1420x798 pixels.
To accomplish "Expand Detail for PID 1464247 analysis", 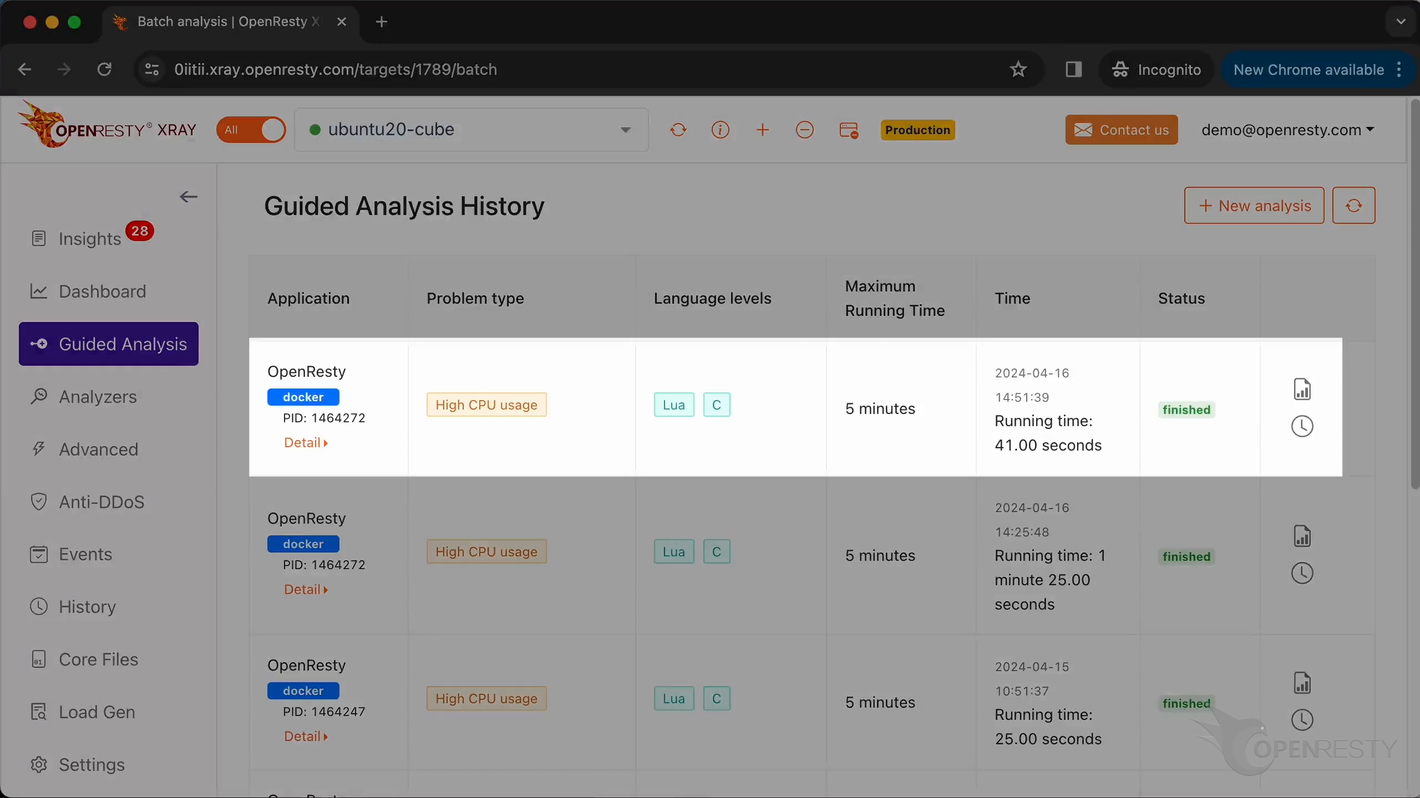I will (306, 736).
